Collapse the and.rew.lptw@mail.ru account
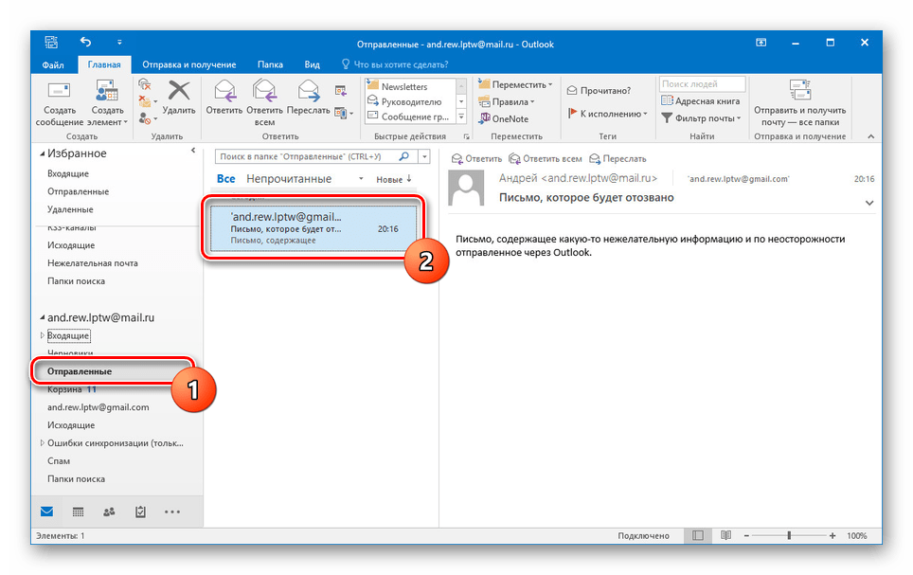 point(42,318)
